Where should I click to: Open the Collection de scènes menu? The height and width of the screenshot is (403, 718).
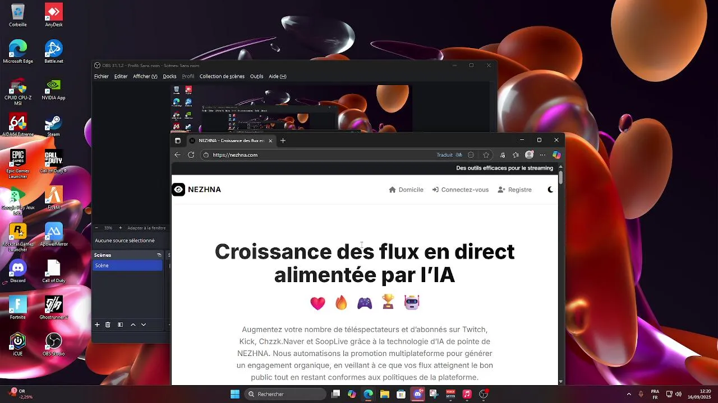222,77
